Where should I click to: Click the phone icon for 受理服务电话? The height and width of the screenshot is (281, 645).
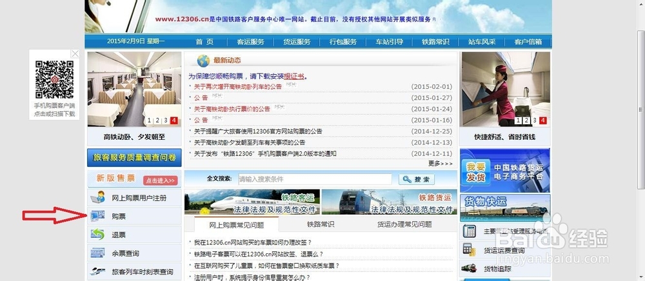(469, 231)
